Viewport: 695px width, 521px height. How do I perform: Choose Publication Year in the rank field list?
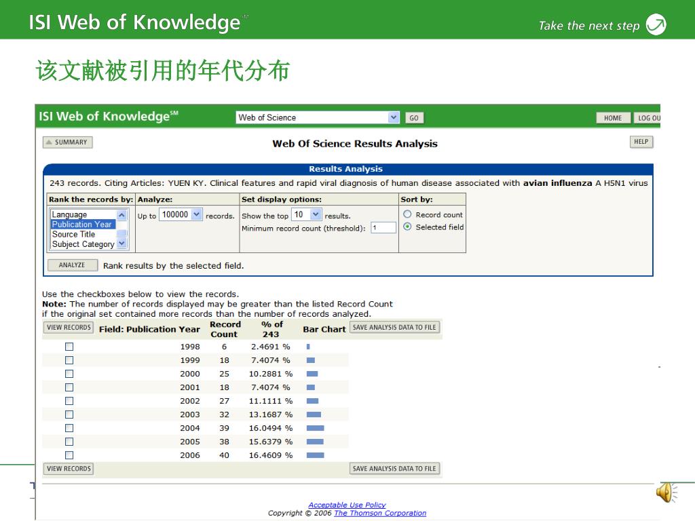click(x=82, y=224)
